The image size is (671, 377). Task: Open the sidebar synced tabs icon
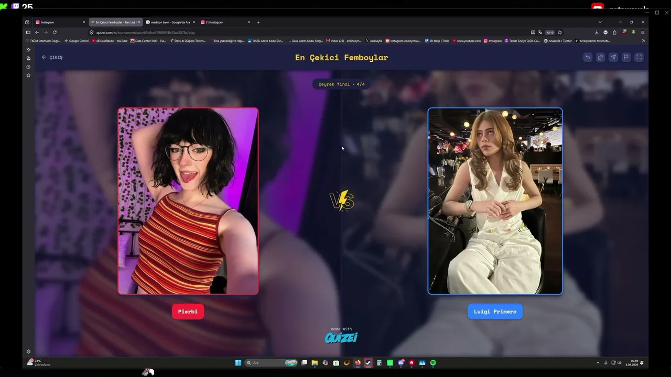click(x=28, y=58)
